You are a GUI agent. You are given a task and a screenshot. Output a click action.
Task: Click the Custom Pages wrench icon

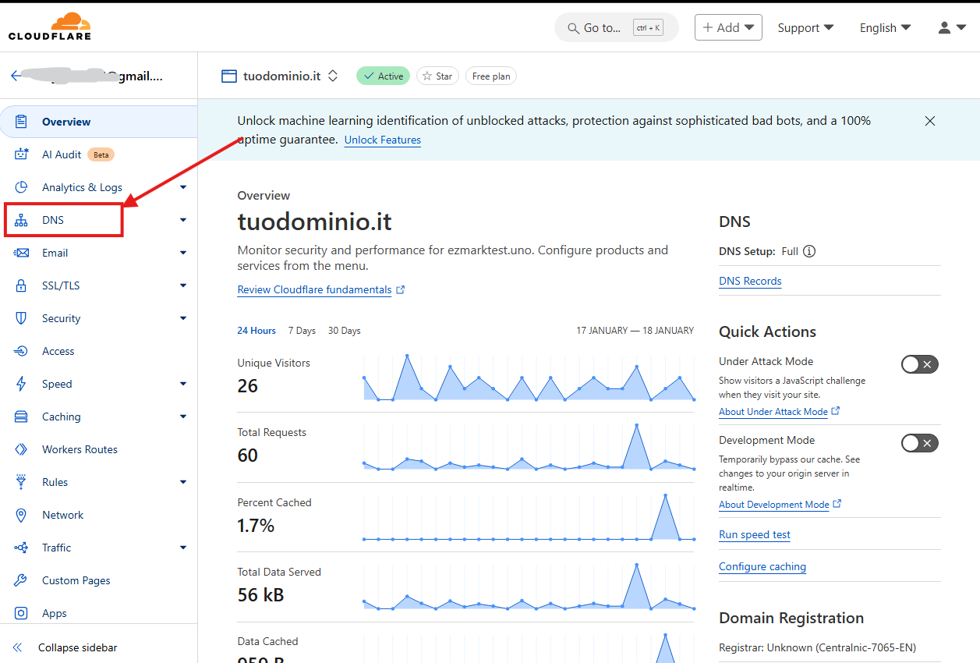21,580
